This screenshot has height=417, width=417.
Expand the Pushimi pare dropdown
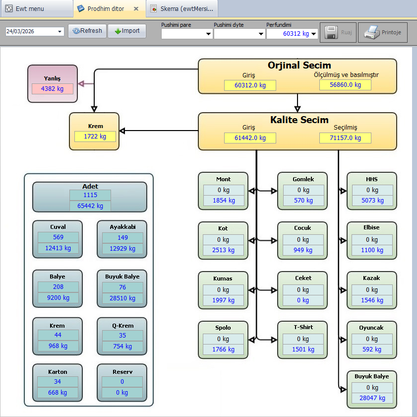(x=208, y=34)
